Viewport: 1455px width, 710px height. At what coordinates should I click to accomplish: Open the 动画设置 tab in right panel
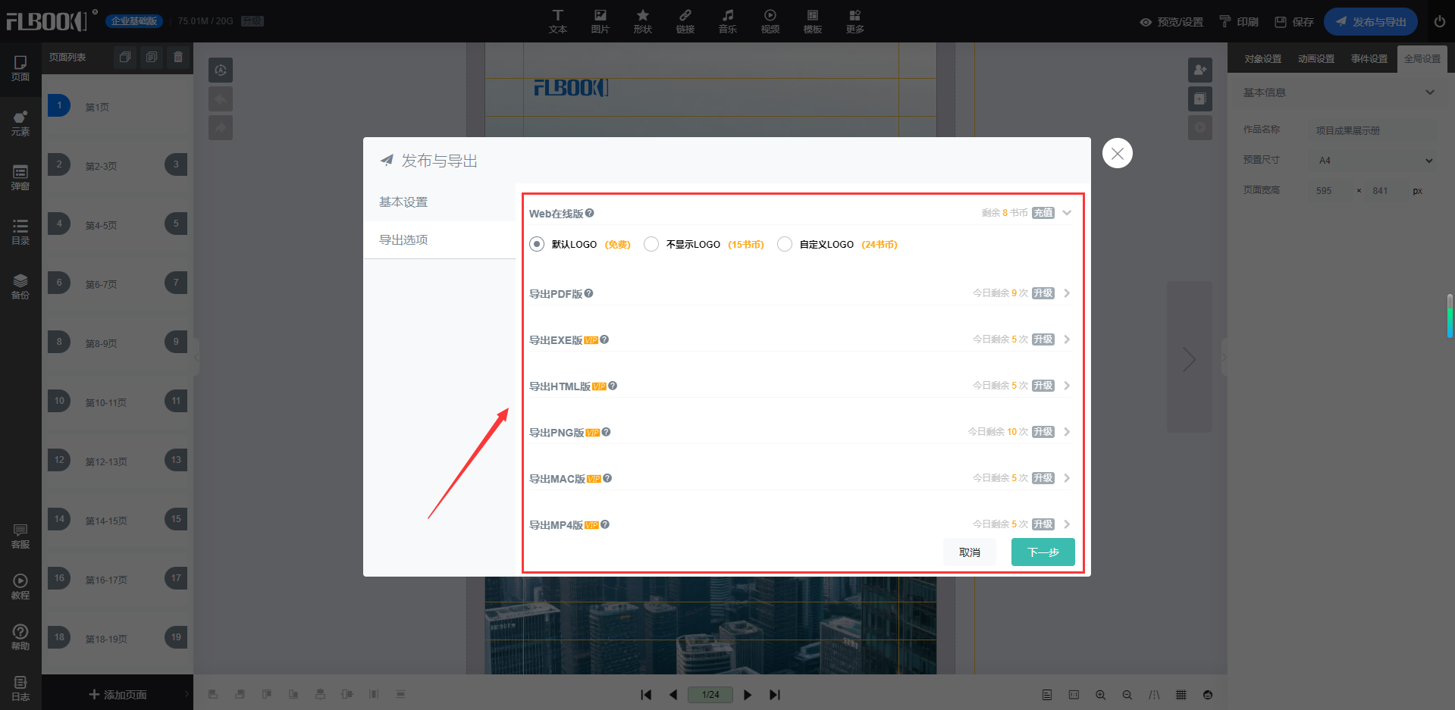(x=1315, y=59)
